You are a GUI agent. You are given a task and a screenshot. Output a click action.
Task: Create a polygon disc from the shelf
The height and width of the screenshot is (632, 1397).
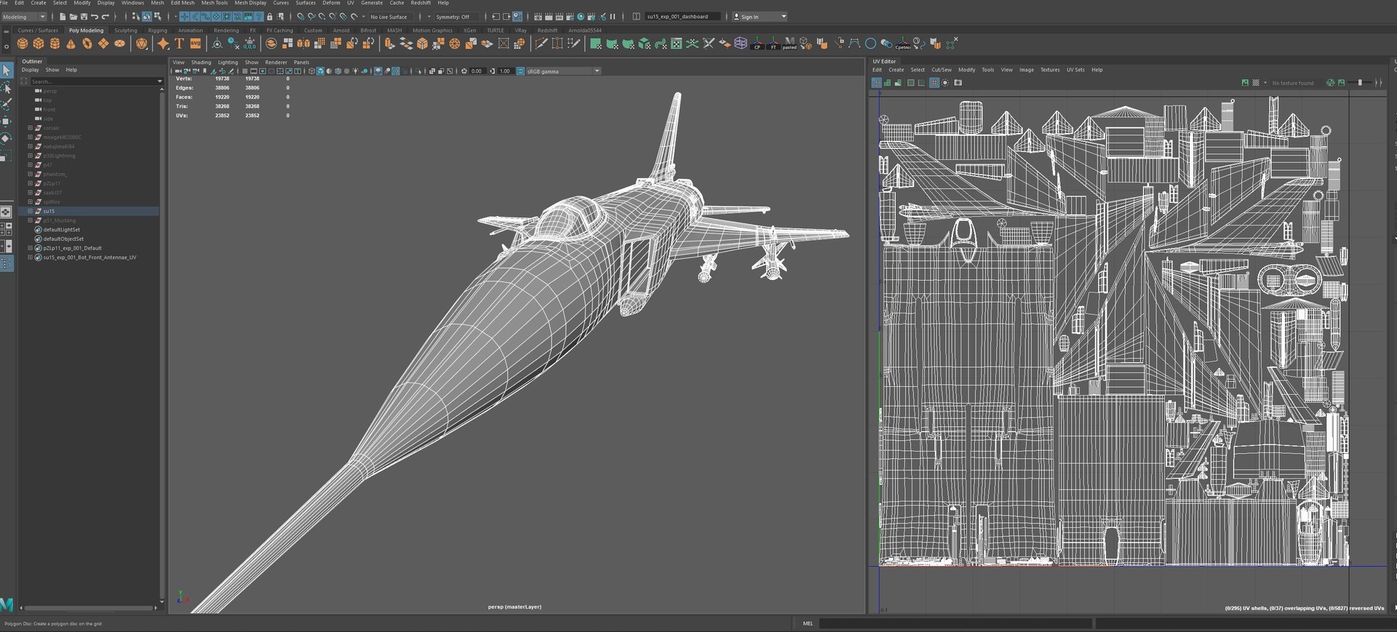coord(119,44)
